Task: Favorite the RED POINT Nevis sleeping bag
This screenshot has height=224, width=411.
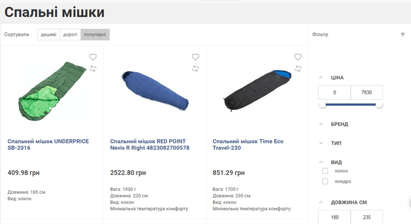Action: pos(195,57)
